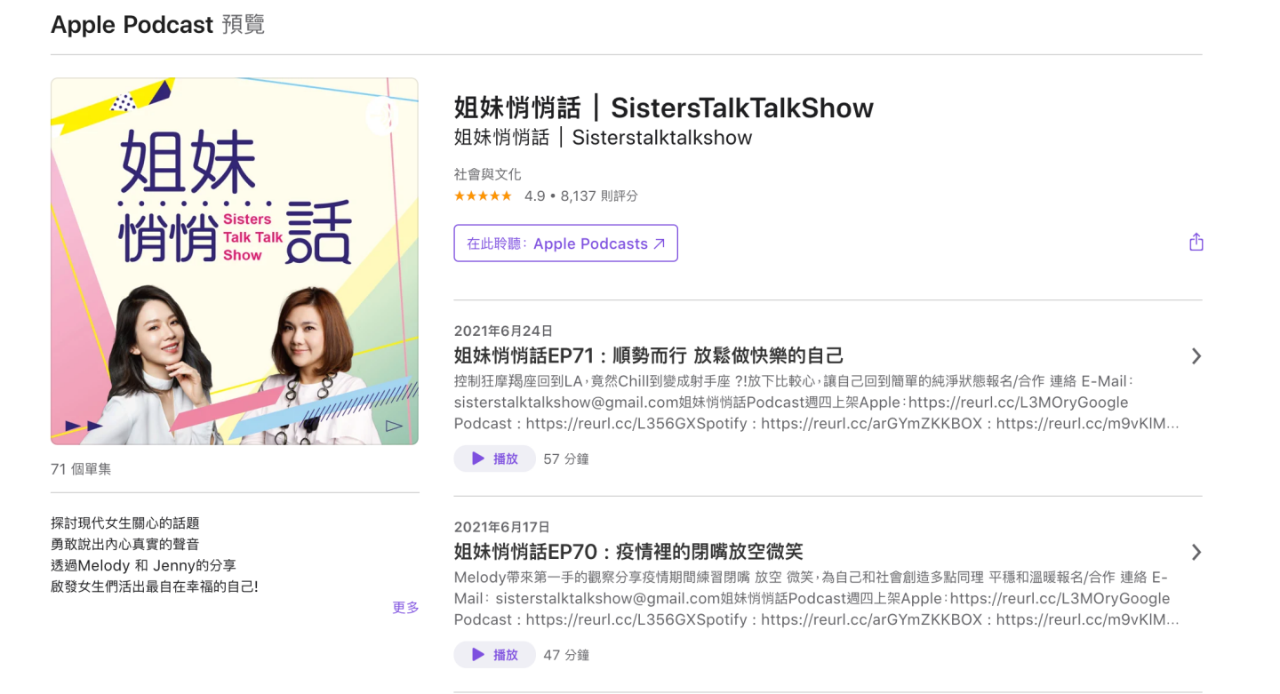Screen dimensions: 1280x694
Task: Open episode title 姐妹悄悄話EP70：疫情裡的閉嘴放空微笑
Action: click(628, 552)
